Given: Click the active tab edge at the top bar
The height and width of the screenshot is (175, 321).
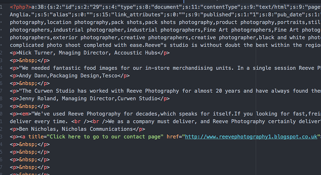Looking at the screenshot, I should pos(184,1).
